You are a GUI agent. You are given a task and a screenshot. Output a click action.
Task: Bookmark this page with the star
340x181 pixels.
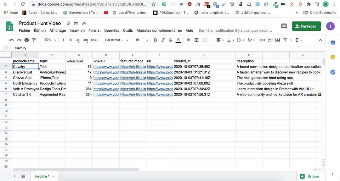154,4
